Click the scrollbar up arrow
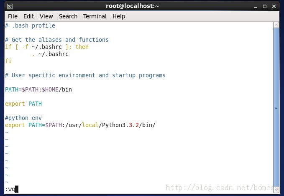Image resolution: width=284 pixels, height=196 pixels. click(276, 25)
